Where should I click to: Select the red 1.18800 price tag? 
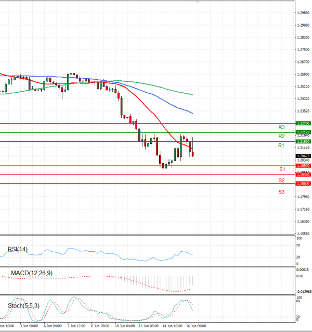tap(303, 183)
